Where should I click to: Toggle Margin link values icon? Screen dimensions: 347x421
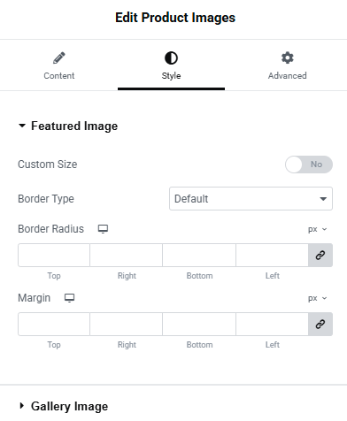(x=320, y=324)
